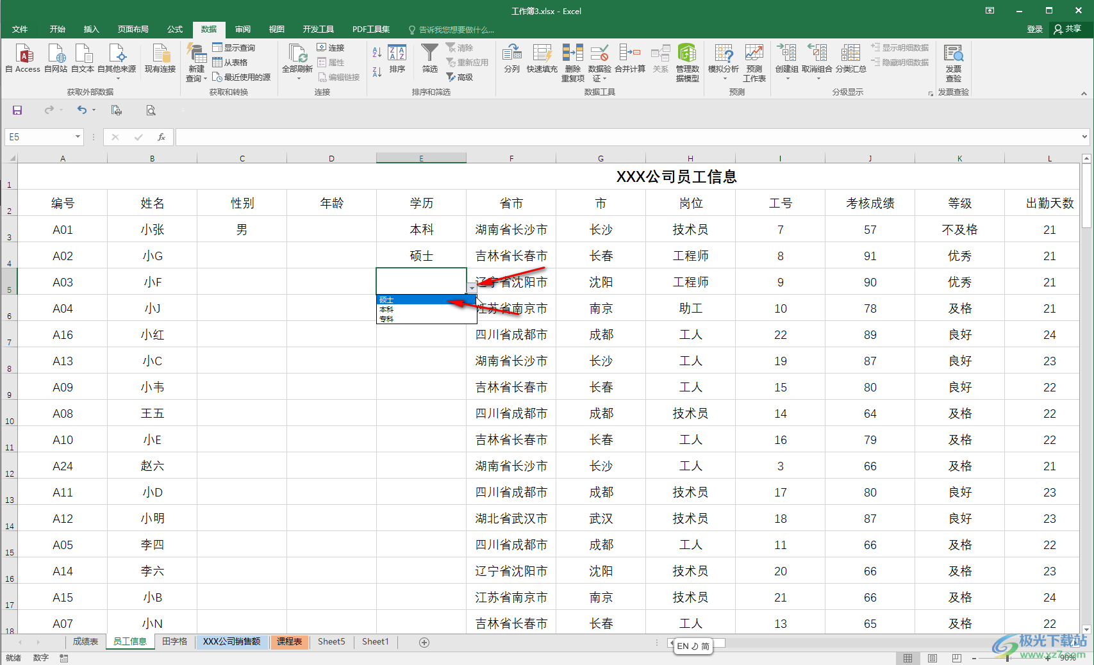Open the 文件 File menu

tap(20, 29)
